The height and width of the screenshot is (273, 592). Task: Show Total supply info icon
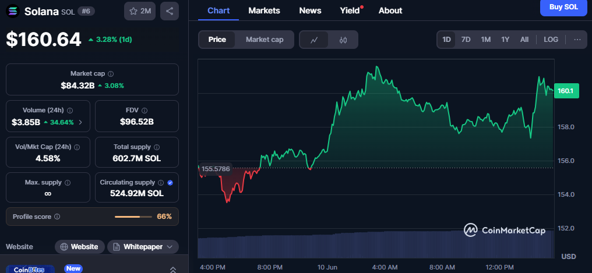coord(157,147)
